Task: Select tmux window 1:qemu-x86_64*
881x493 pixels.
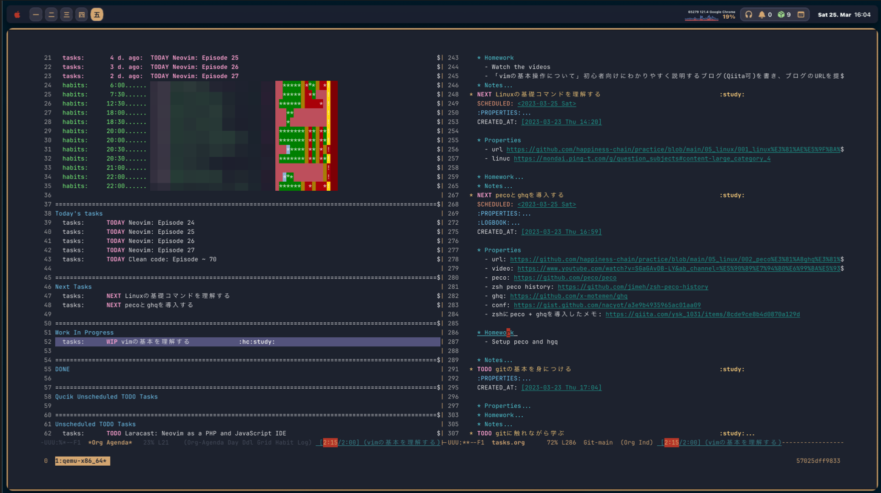Action: tap(82, 461)
